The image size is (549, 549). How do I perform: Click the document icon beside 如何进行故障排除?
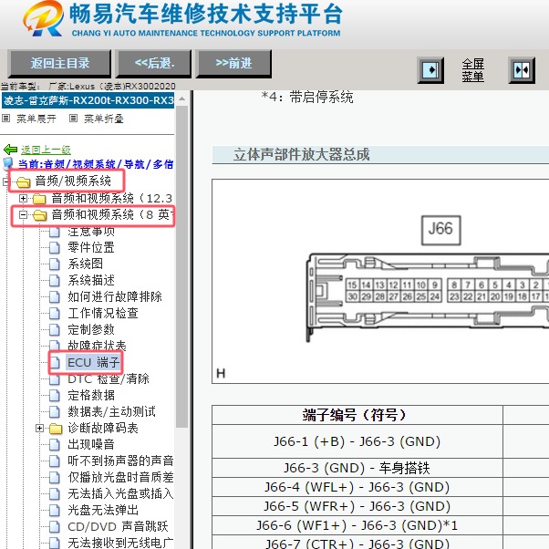click(x=55, y=297)
